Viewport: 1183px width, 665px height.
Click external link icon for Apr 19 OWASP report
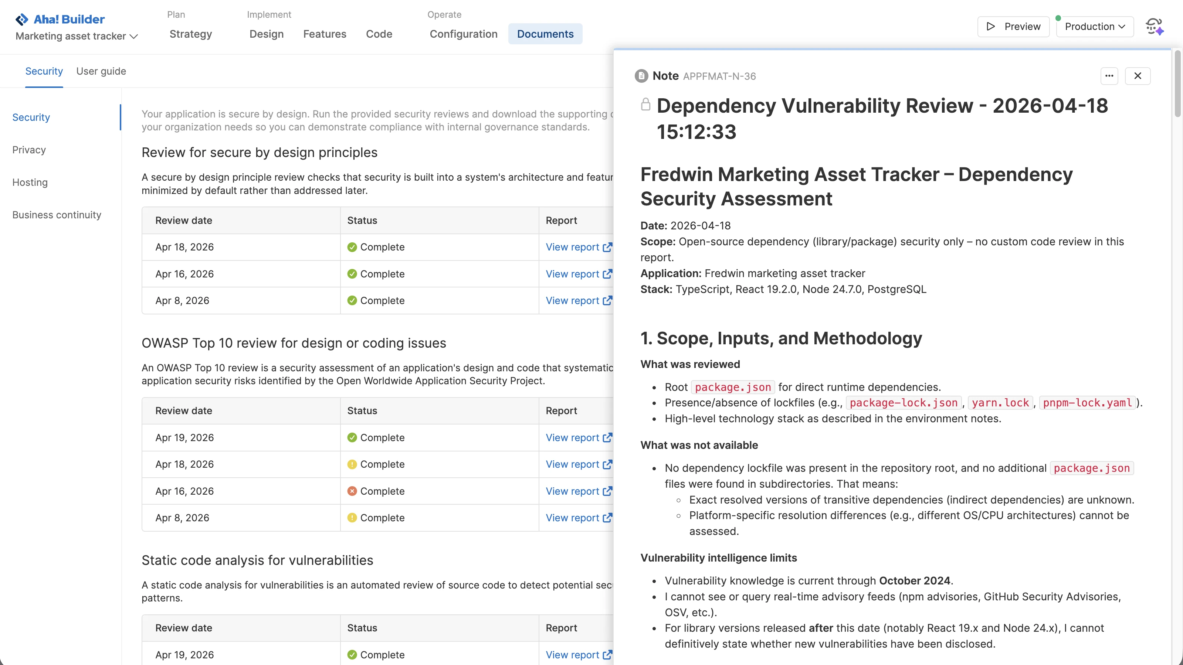coord(607,437)
